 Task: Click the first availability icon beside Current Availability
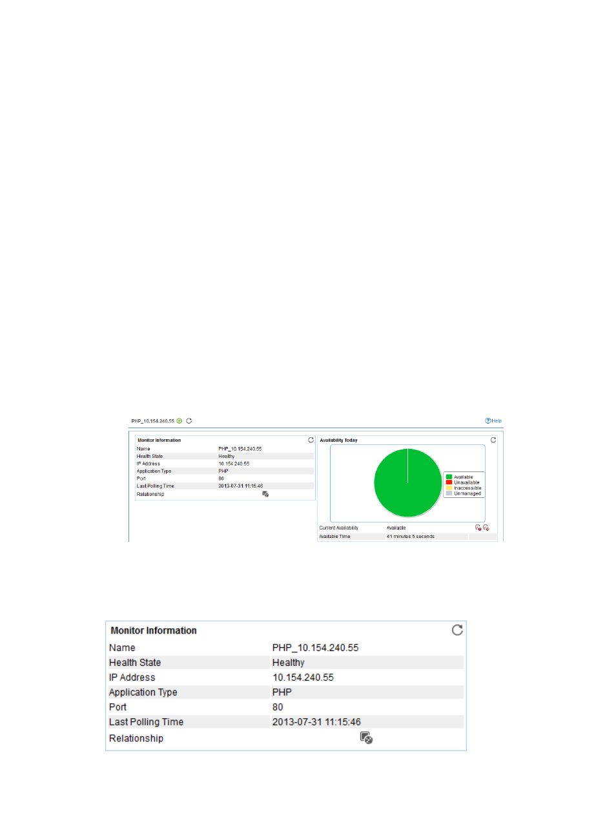(478, 528)
